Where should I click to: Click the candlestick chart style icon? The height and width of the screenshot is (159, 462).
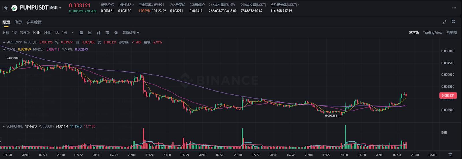click(98, 33)
